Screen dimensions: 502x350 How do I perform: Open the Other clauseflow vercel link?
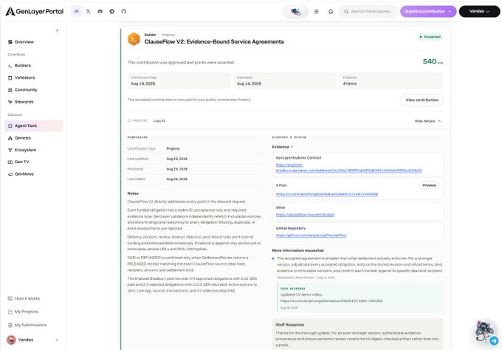pyautogui.click(x=305, y=215)
